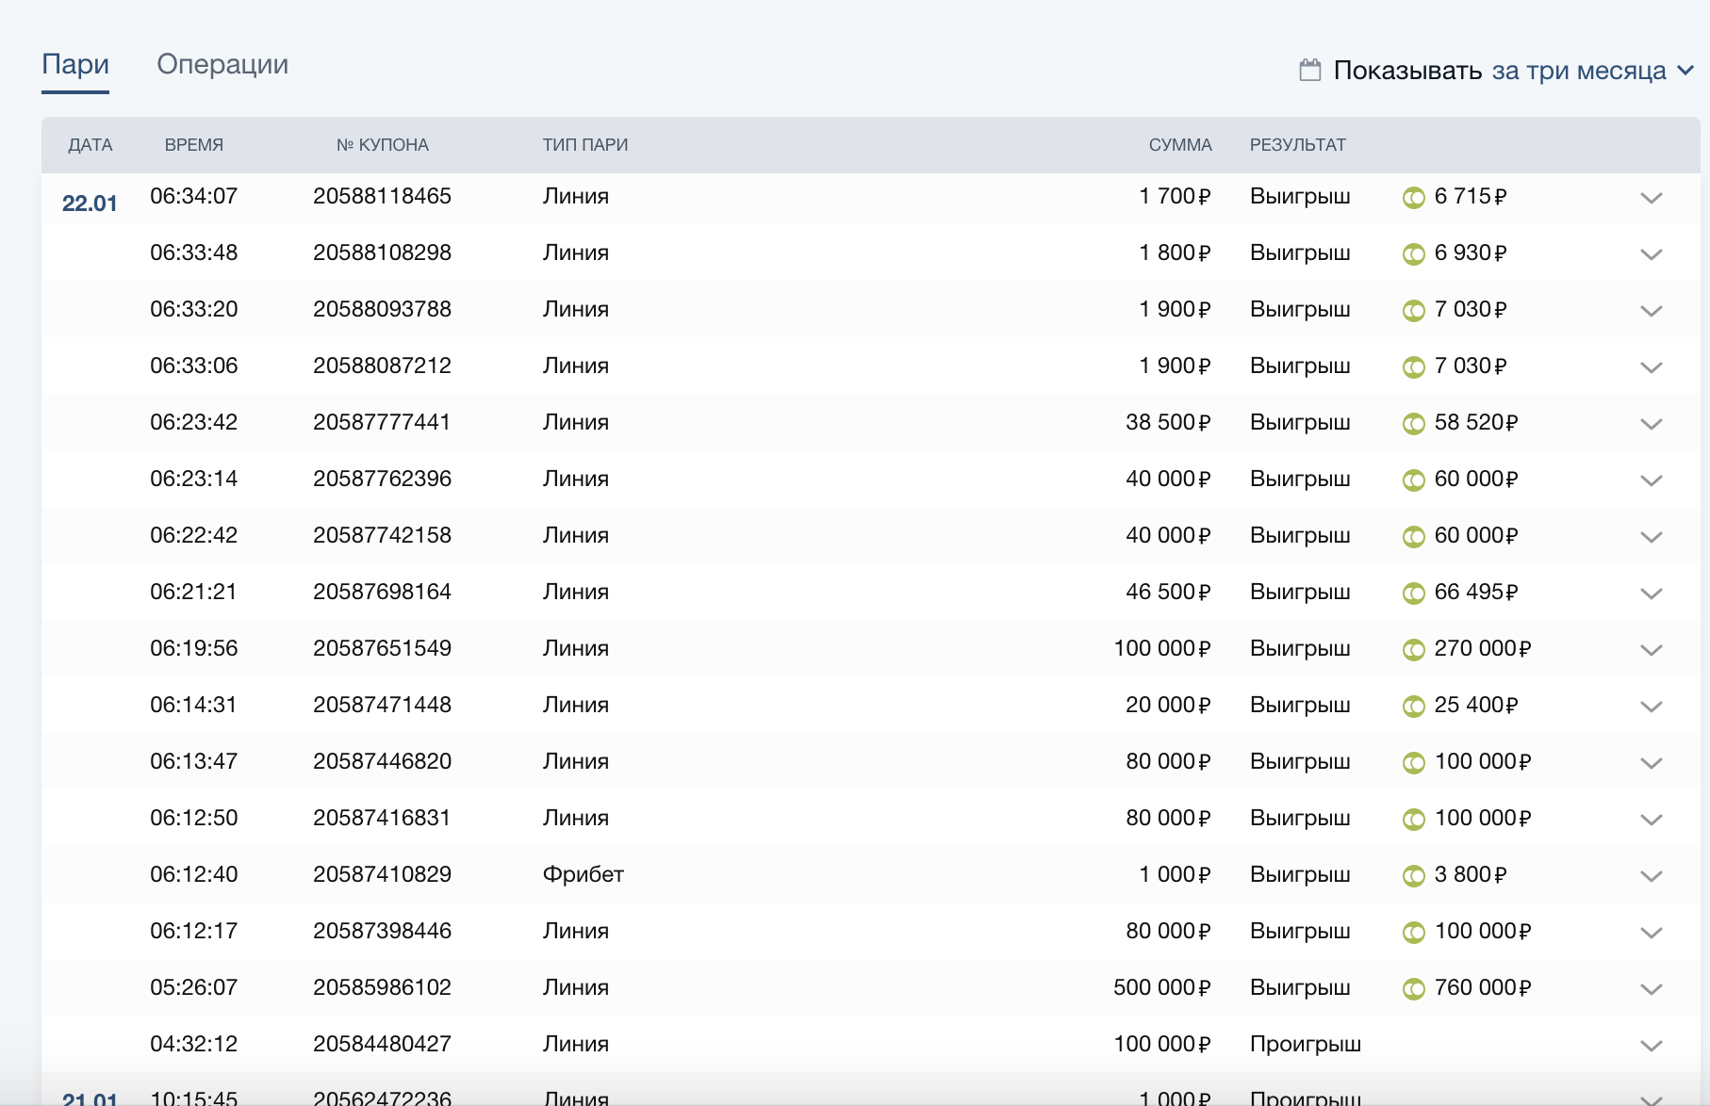This screenshot has width=1710, height=1106.
Task: Select the Пари tab
Action: coord(75,64)
